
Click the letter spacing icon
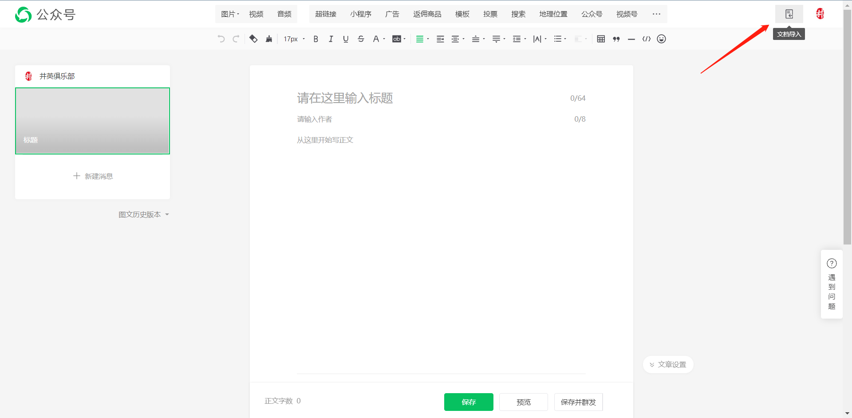coord(537,39)
